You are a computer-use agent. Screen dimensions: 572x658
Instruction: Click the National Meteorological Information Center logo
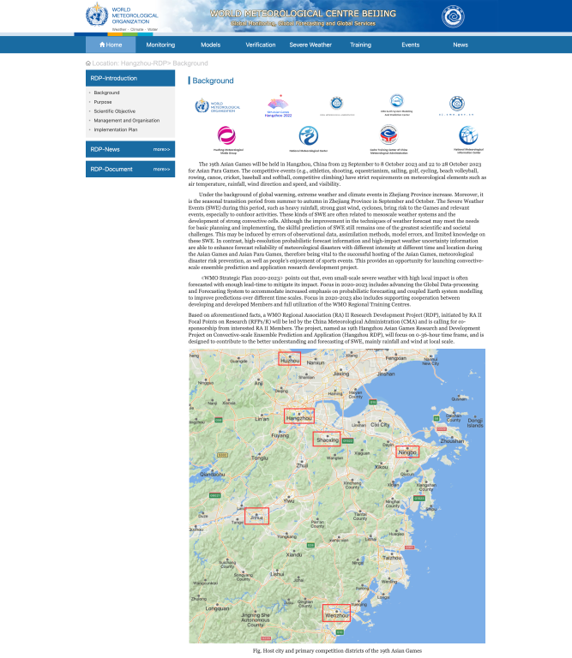pos(468,137)
